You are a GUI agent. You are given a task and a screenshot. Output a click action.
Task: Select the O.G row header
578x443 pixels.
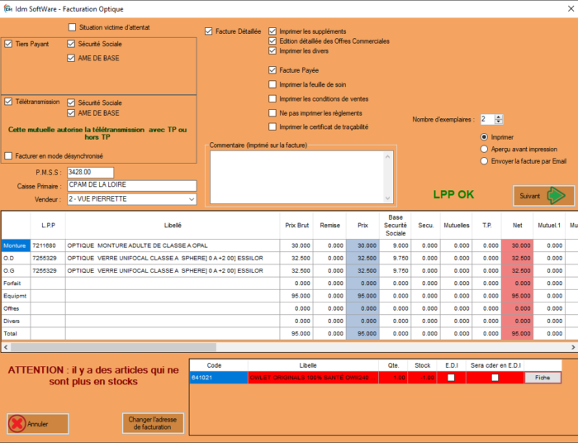(16, 271)
